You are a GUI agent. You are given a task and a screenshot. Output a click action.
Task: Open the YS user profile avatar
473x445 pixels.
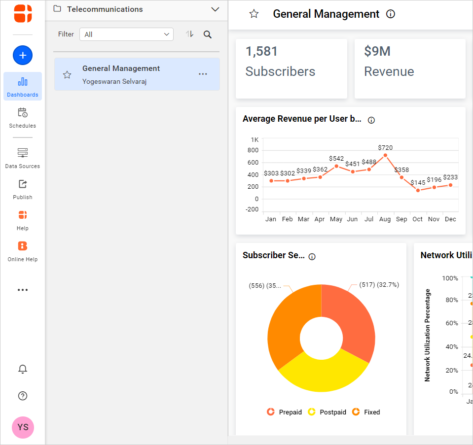(x=23, y=427)
